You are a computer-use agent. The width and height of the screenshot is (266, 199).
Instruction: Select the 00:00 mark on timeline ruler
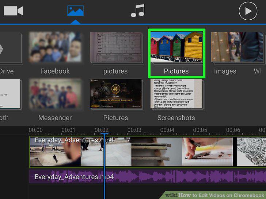[x=36, y=130]
